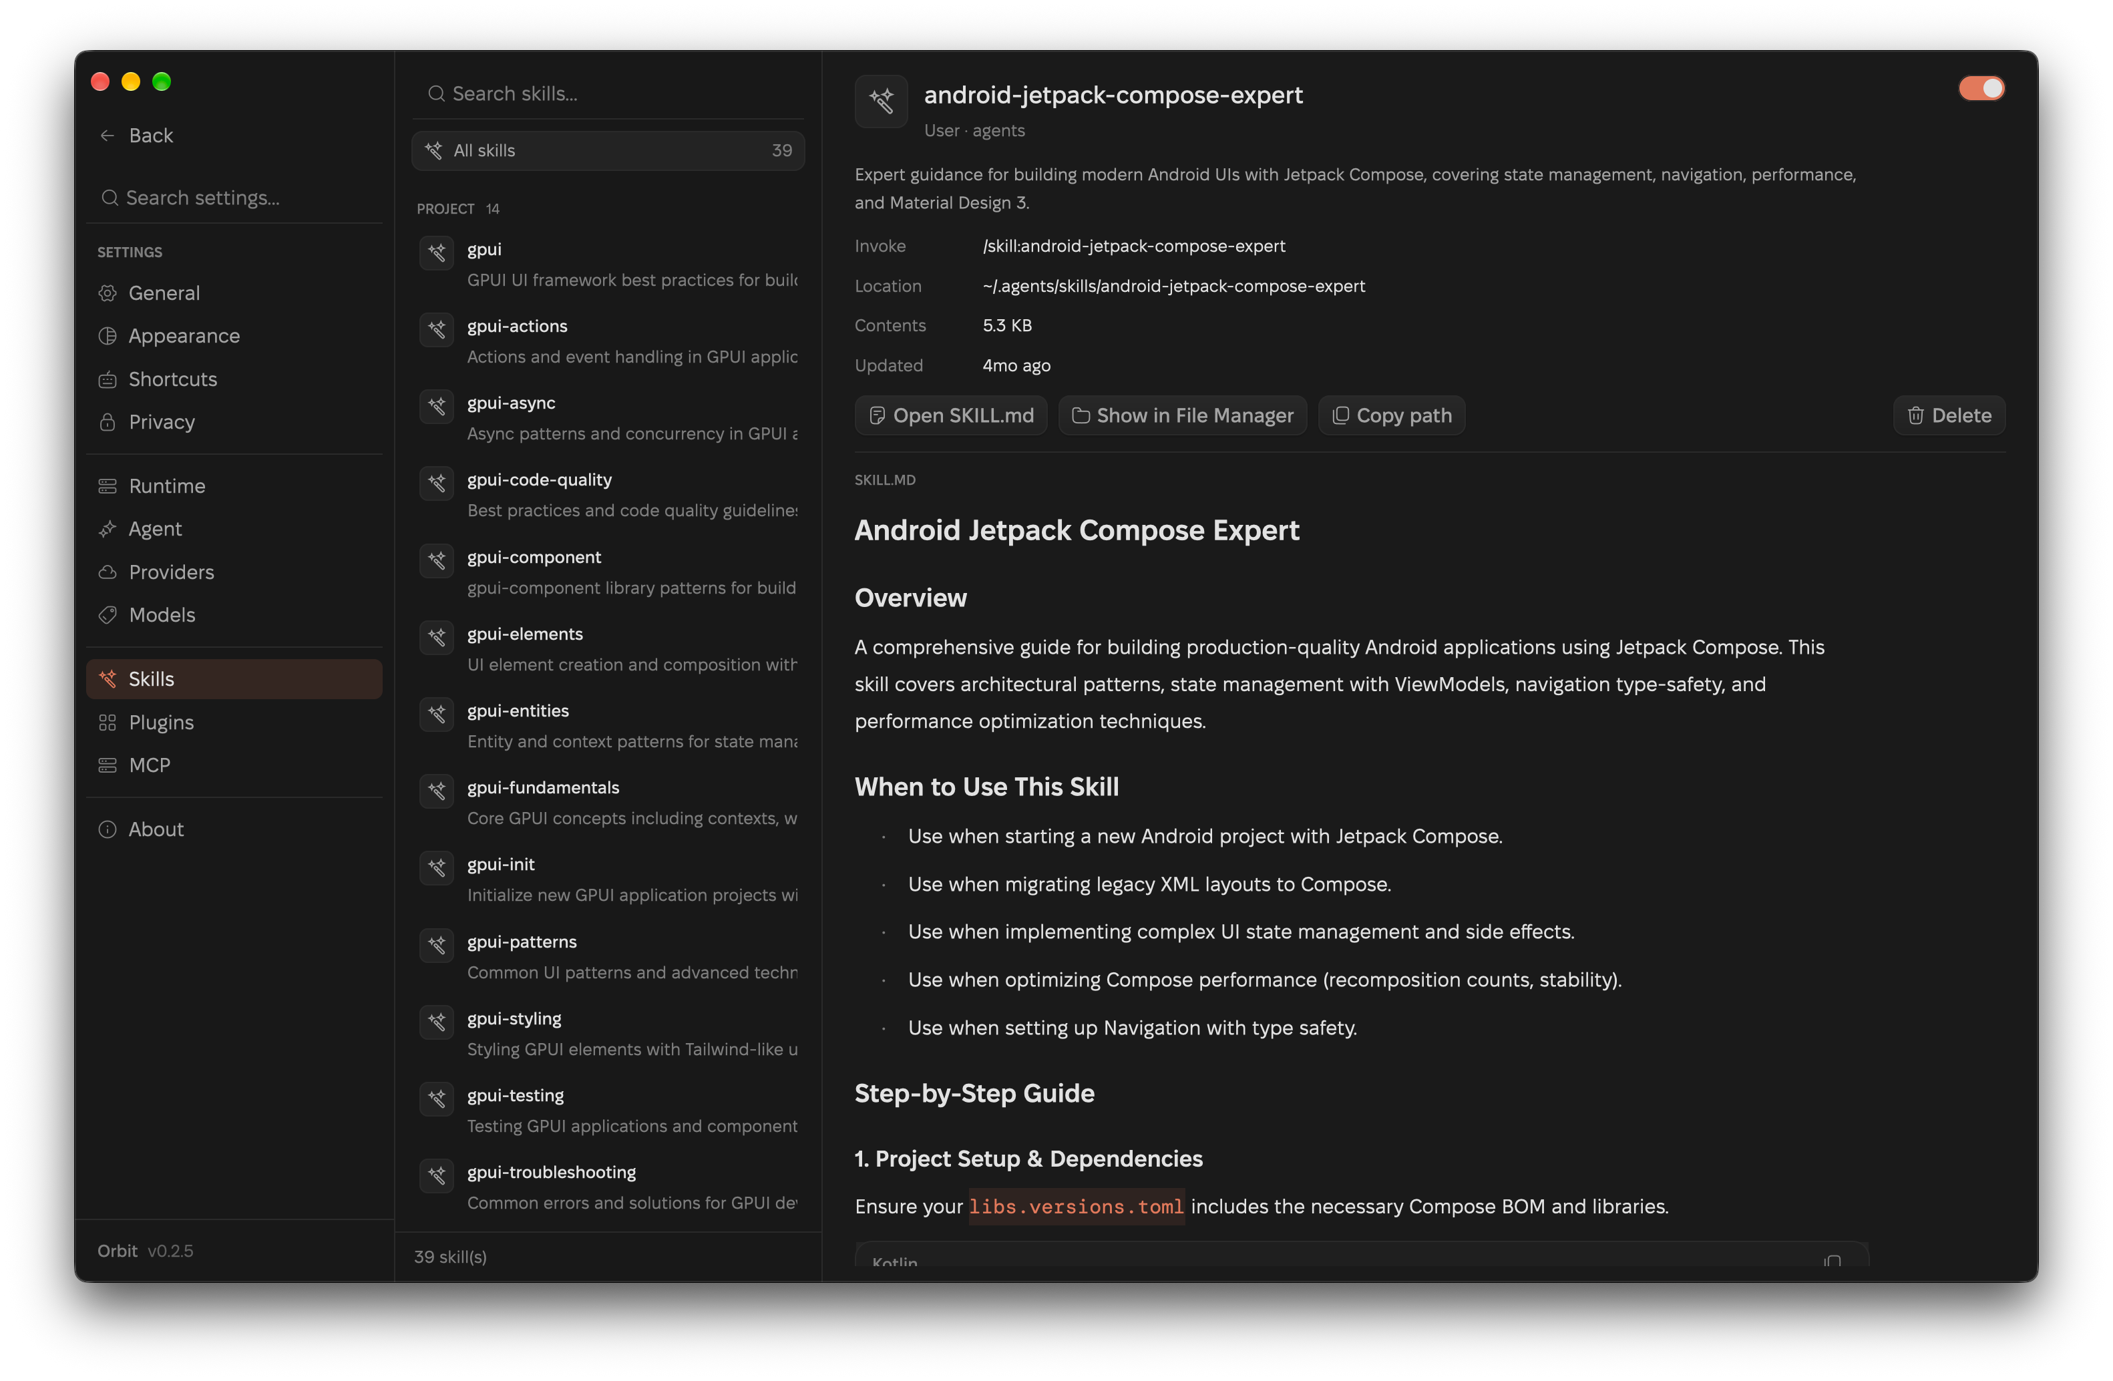2113x1381 pixels.
Task: Open MCP server icon
Action: 108,764
